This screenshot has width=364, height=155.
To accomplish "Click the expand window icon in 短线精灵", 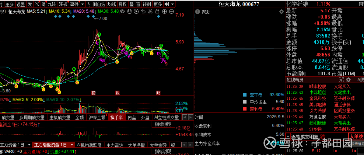I will click(x=341, y=80).
